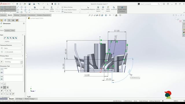
Task: Collapse the Primary Value section
Action: [23, 56]
